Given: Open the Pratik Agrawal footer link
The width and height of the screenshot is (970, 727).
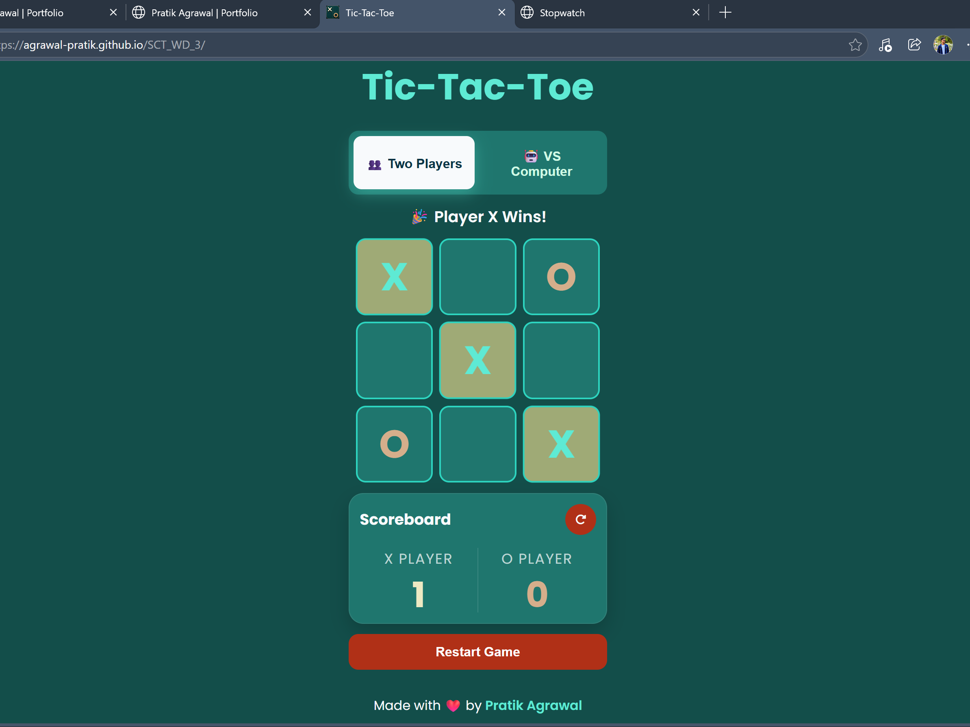Looking at the screenshot, I should [533, 705].
